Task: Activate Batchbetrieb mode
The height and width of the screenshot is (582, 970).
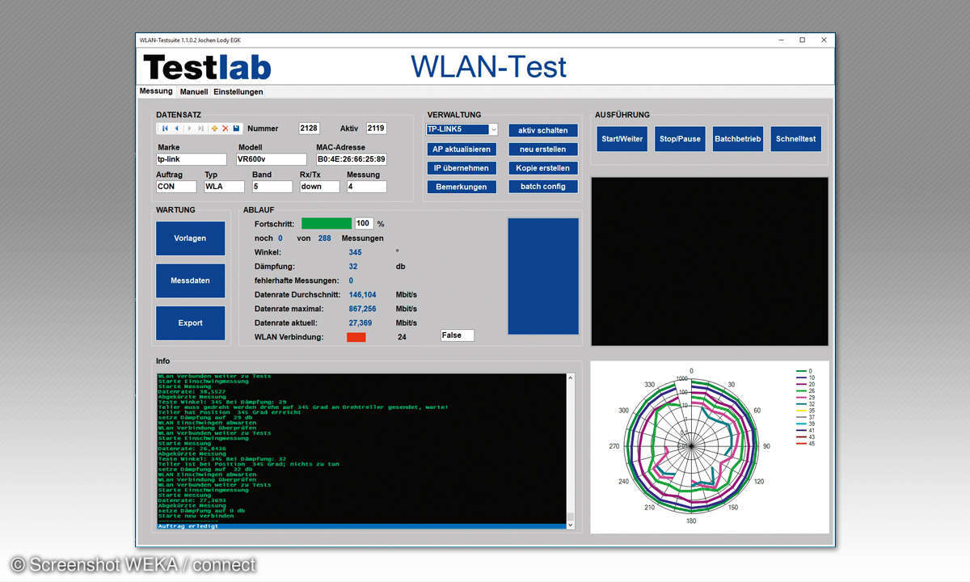Action: click(738, 138)
